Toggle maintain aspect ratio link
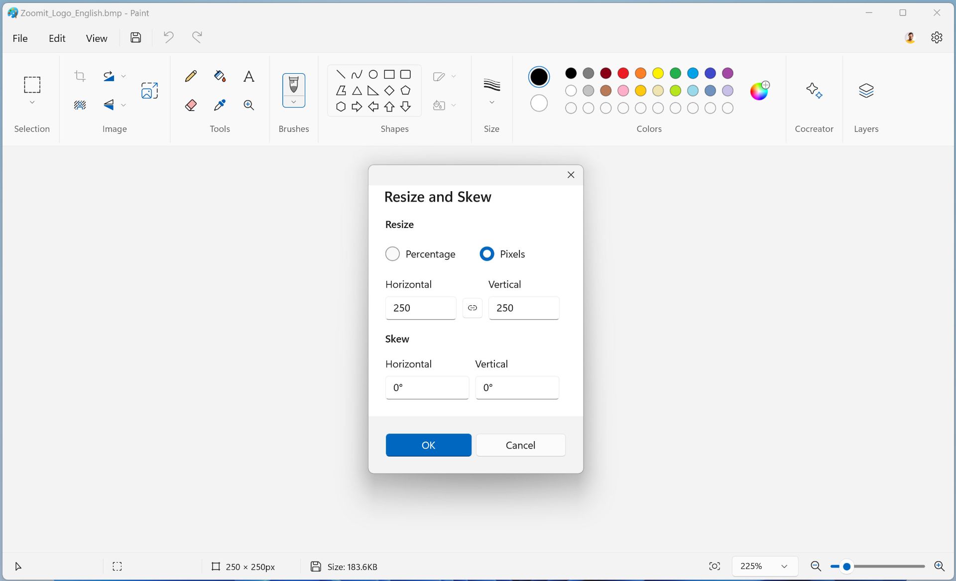Image resolution: width=956 pixels, height=581 pixels. click(x=473, y=308)
